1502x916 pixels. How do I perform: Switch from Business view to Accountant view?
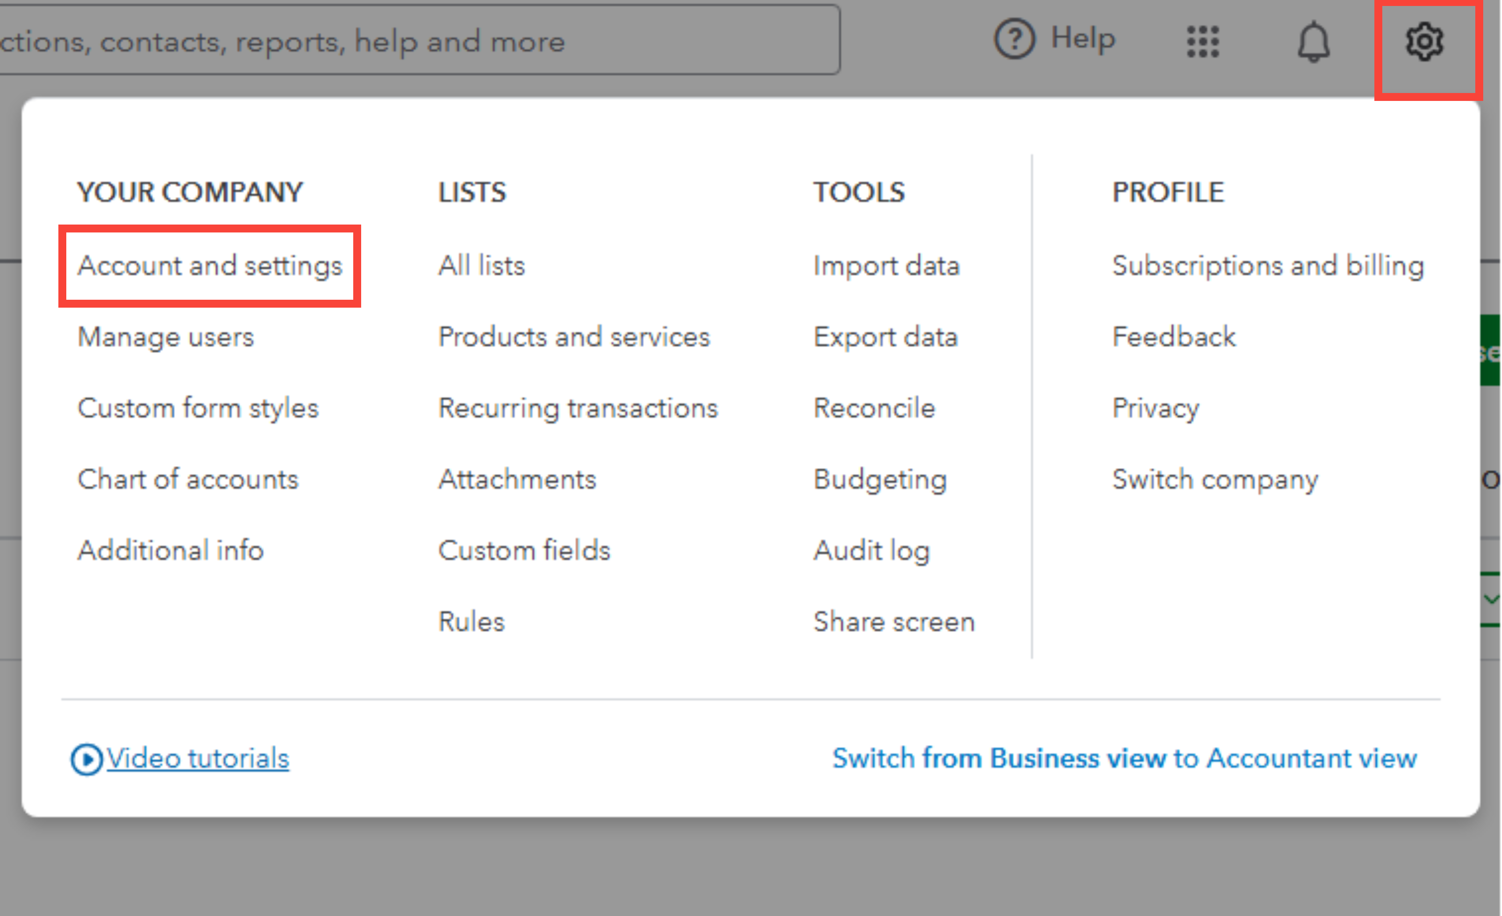[1124, 758]
